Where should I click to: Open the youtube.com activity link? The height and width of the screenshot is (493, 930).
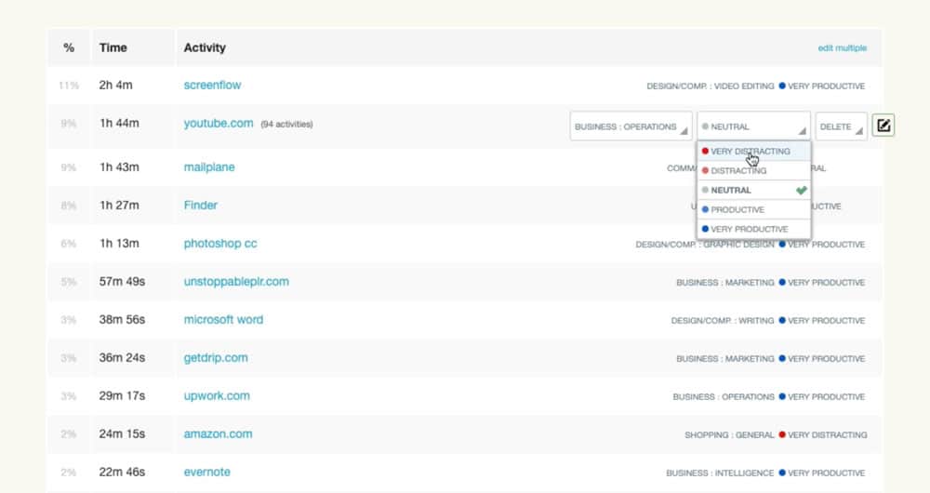tap(219, 124)
